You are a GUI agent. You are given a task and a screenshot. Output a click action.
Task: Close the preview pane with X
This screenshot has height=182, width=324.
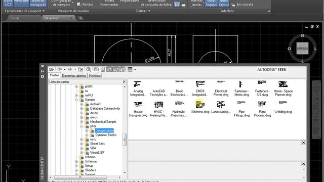click(303, 143)
